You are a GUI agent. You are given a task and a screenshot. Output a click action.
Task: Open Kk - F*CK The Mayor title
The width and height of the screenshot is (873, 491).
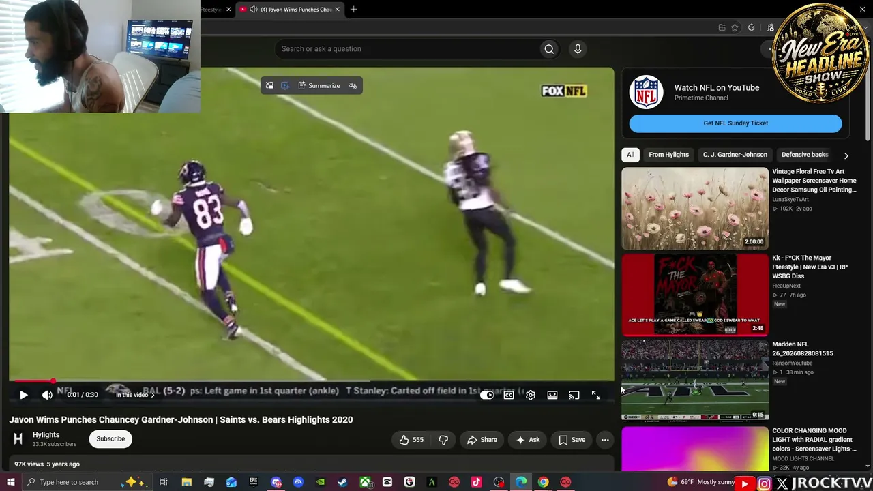(810, 267)
